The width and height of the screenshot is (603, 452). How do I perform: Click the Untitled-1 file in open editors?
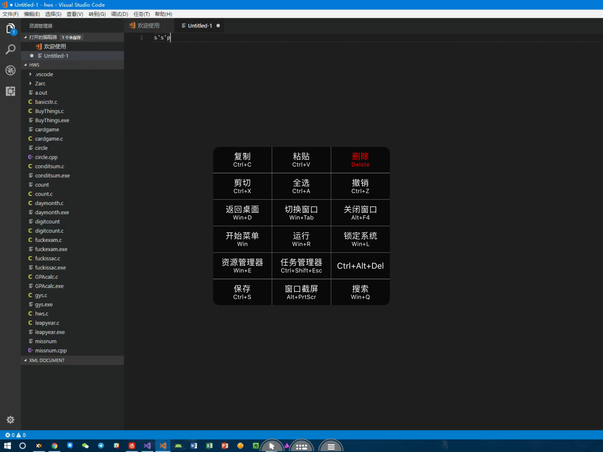tap(56, 56)
